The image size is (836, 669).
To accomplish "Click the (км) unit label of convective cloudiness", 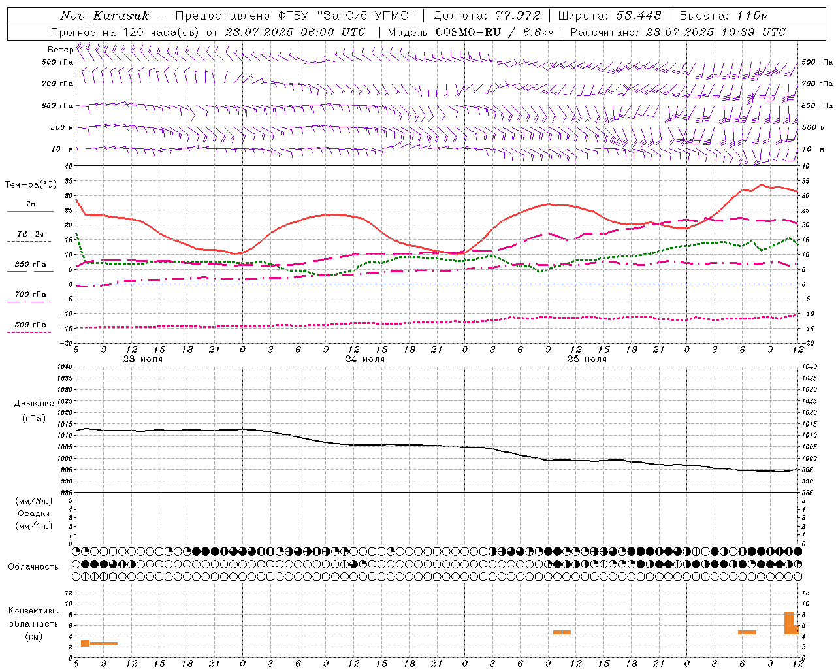I will [34, 636].
